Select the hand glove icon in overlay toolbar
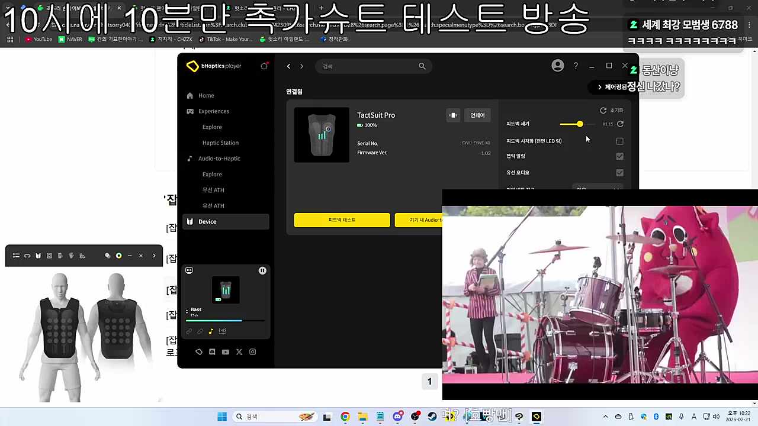Image resolution: width=758 pixels, height=426 pixels. (71, 256)
